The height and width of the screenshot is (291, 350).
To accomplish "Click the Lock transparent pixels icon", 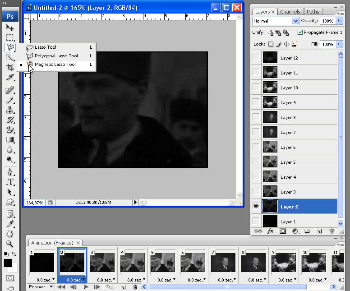I will [271, 44].
